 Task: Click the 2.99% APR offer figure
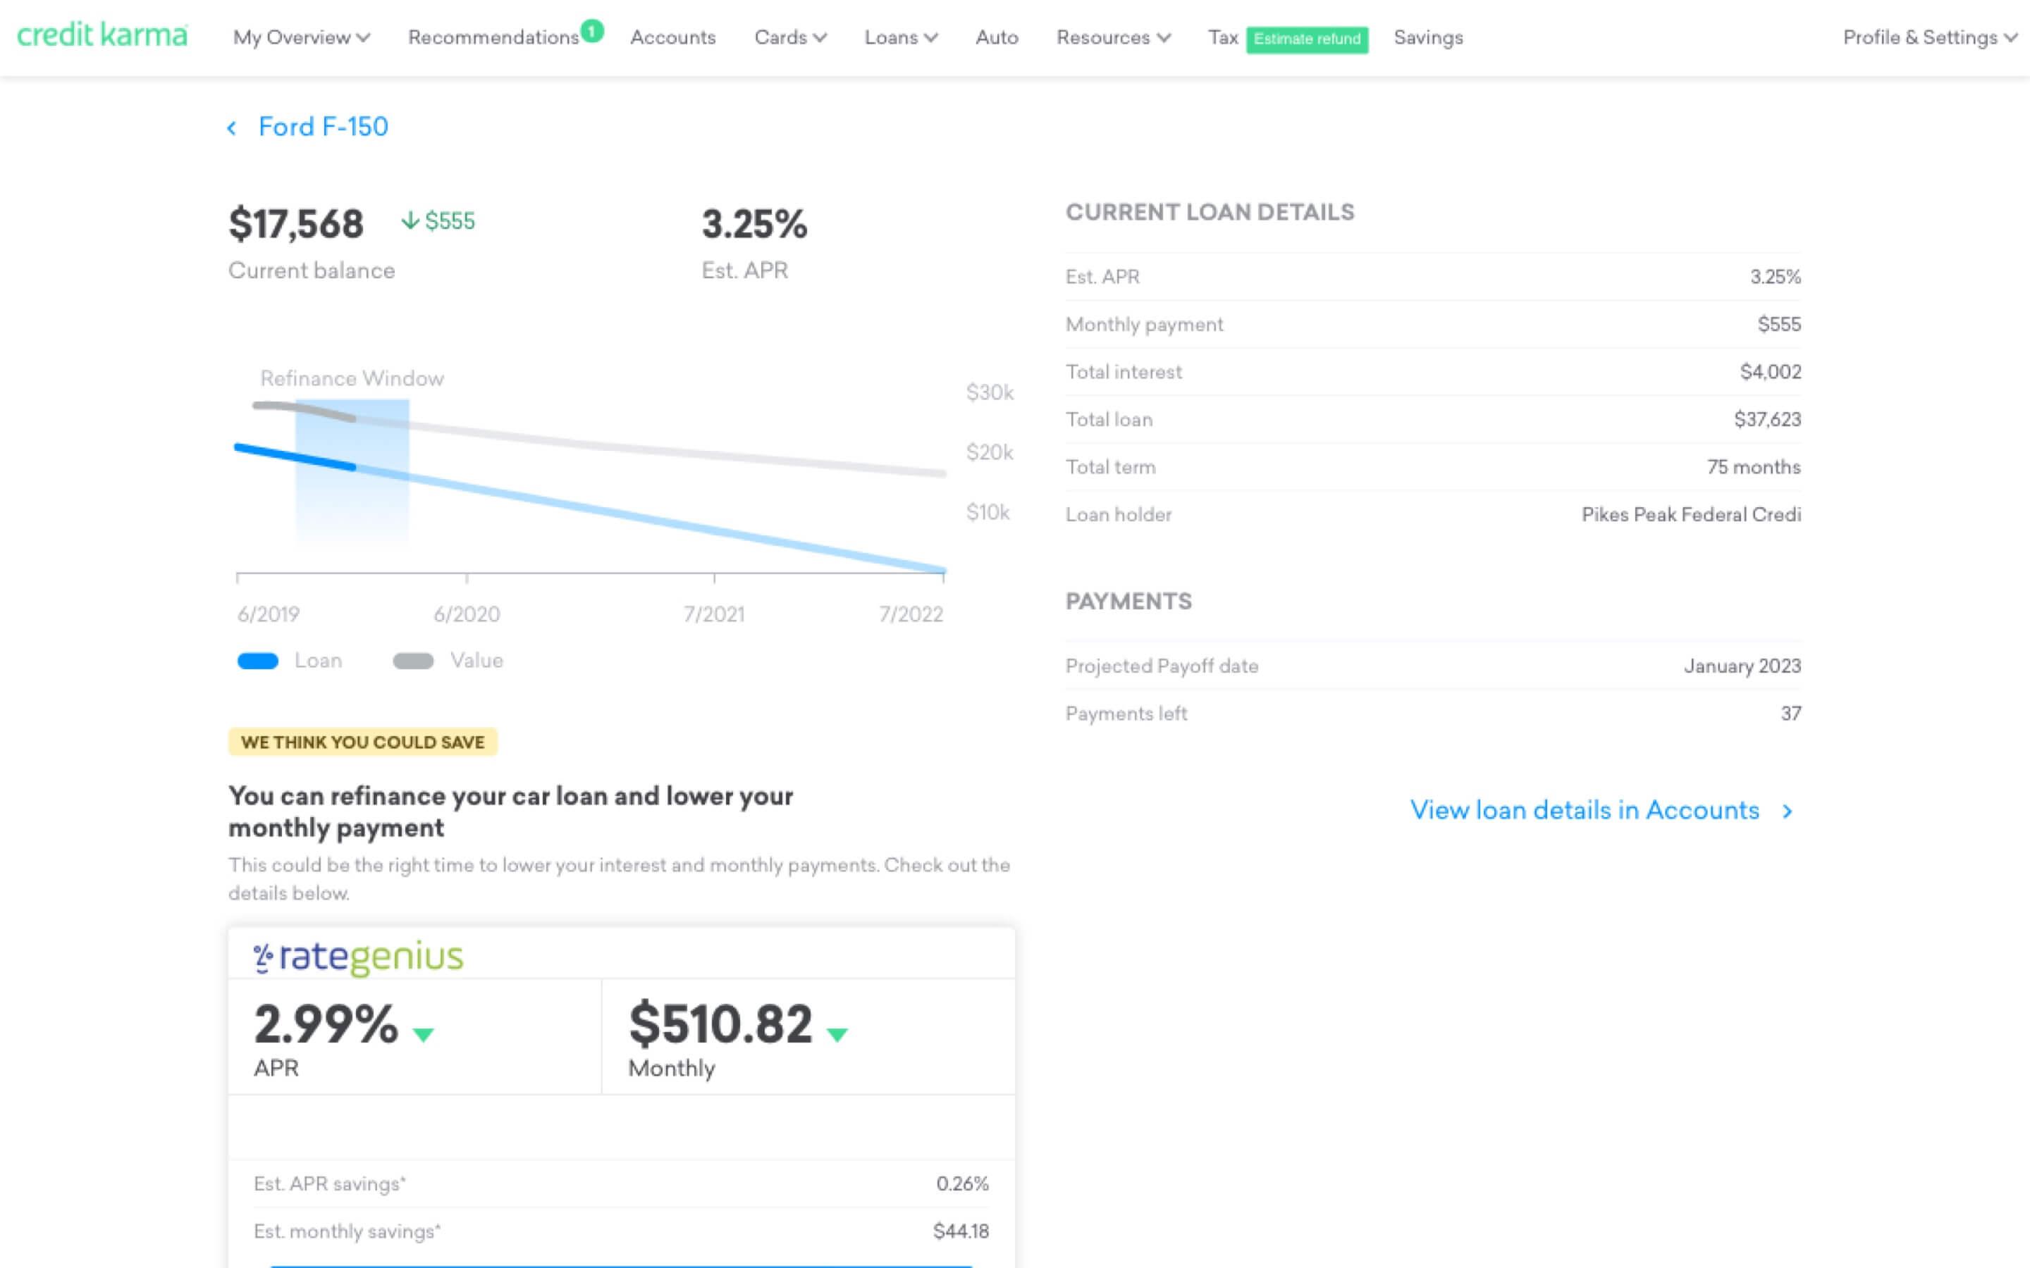pyautogui.click(x=326, y=1025)
